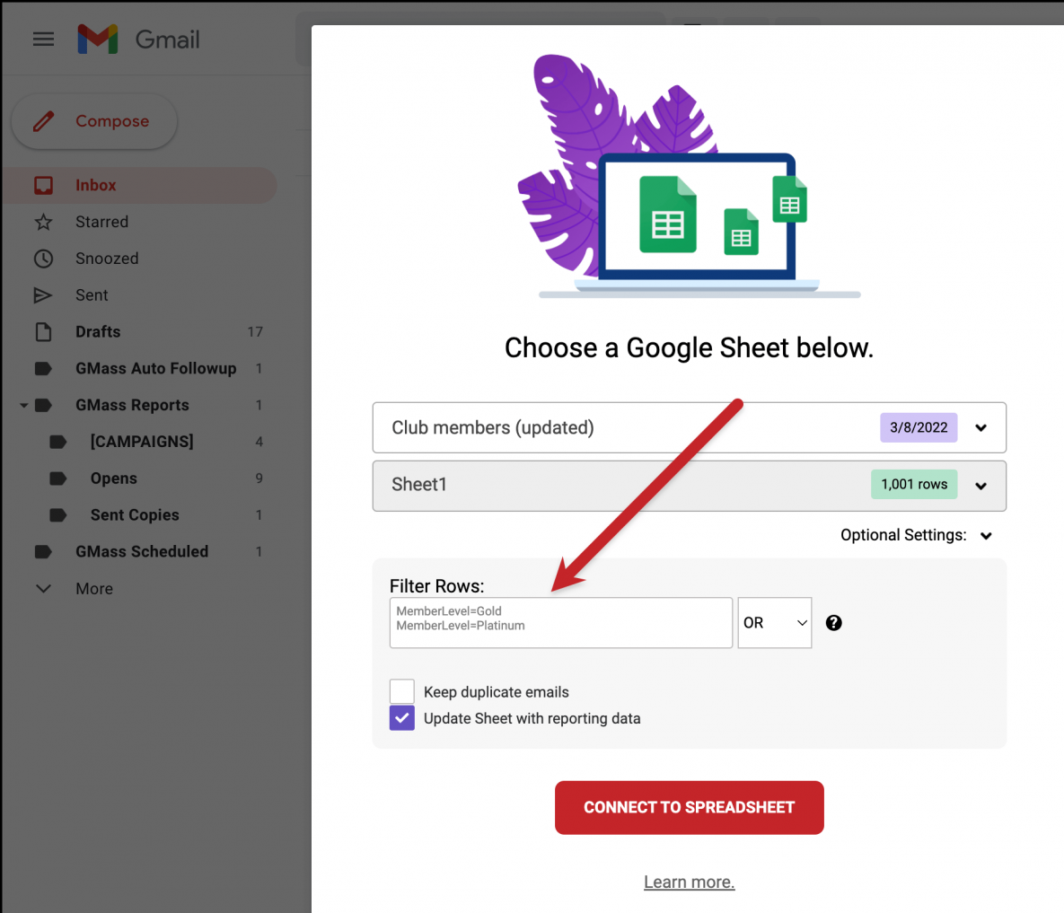Expand the More labels chevron

[43, 588]
